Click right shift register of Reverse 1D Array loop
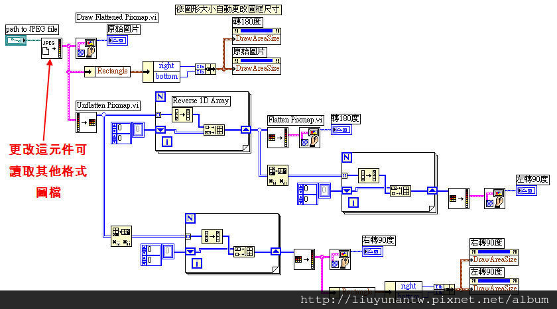Image resolution: width=557 pixels, height=309 pixels. [246, 130]
